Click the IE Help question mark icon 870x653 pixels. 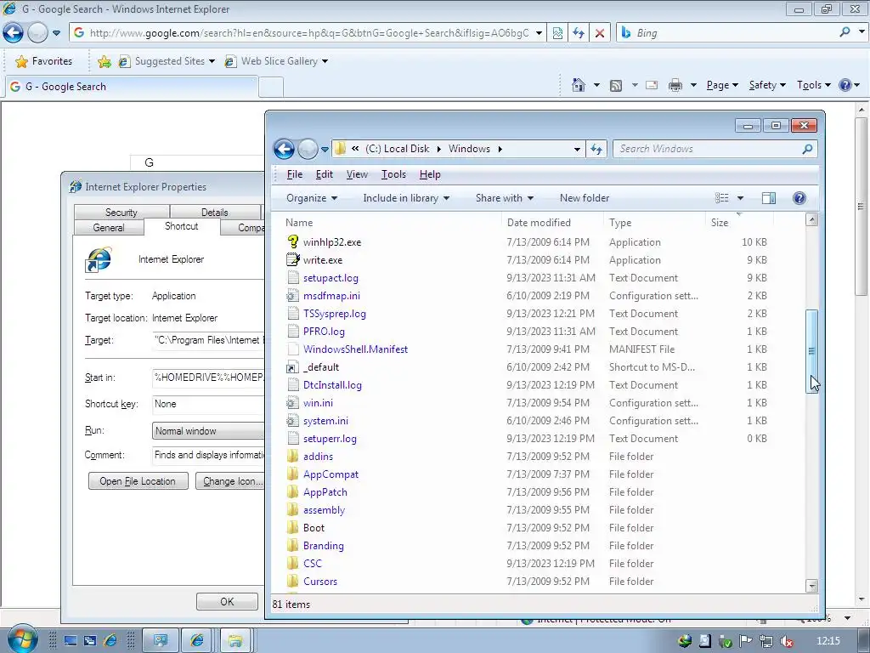845,85
